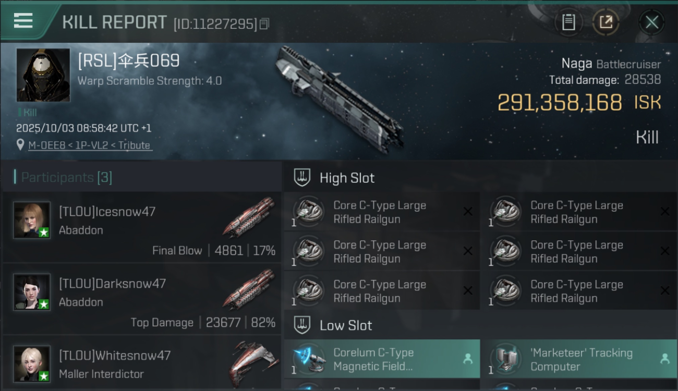Select 'Marketeer' Tracking Computer module
The height and width of the screenshot is (391, 678).
pyautogui.click(x=579, y=359)
